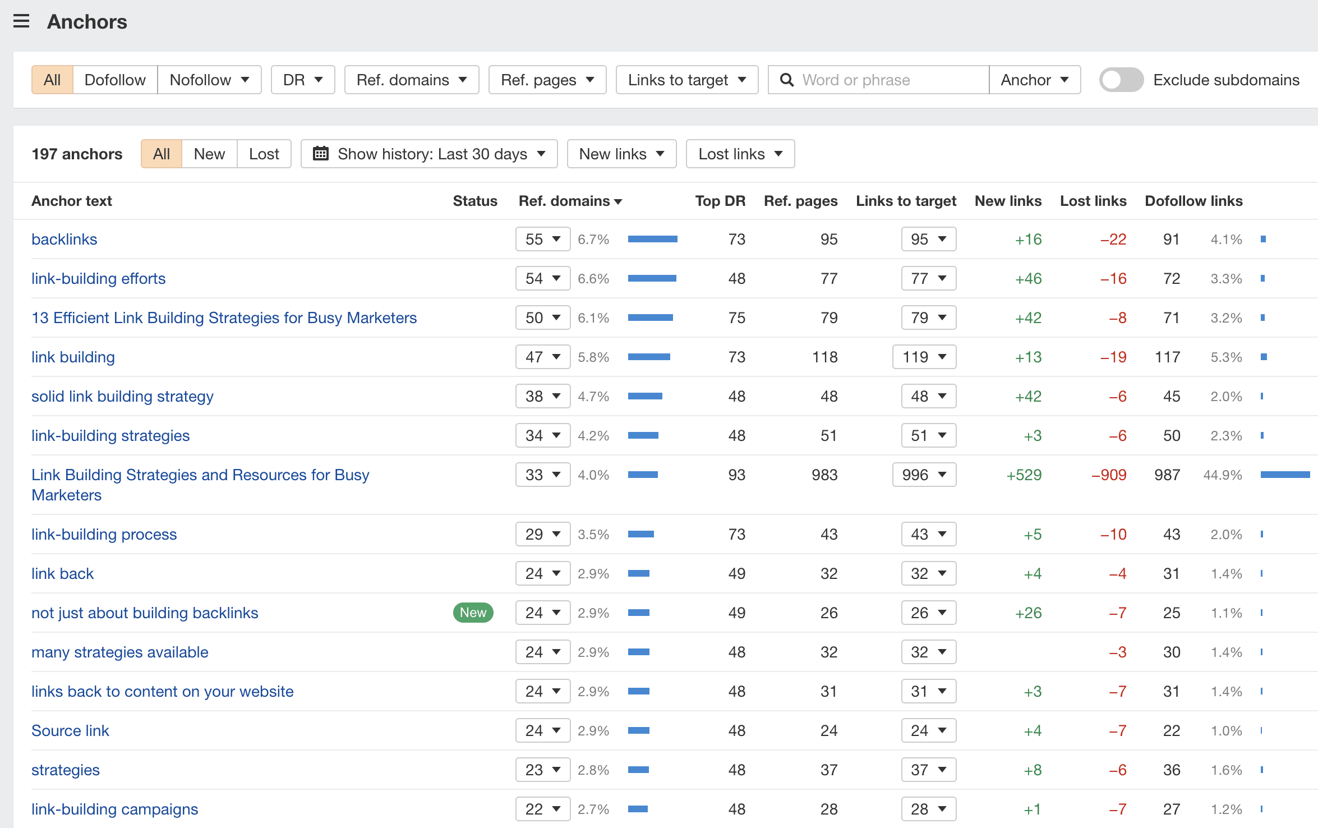Screen dimensions: 1318x828
Task: Click the 197 anchors count
Action: (x=77, y=154)
